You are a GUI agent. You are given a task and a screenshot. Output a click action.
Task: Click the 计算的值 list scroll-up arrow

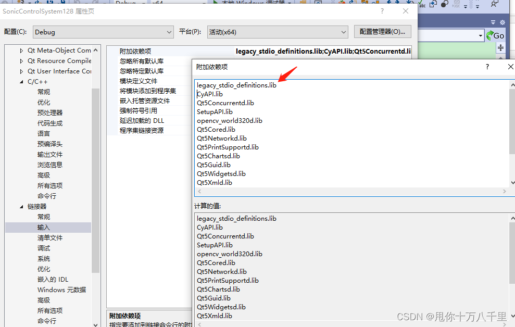click(513, 218)
